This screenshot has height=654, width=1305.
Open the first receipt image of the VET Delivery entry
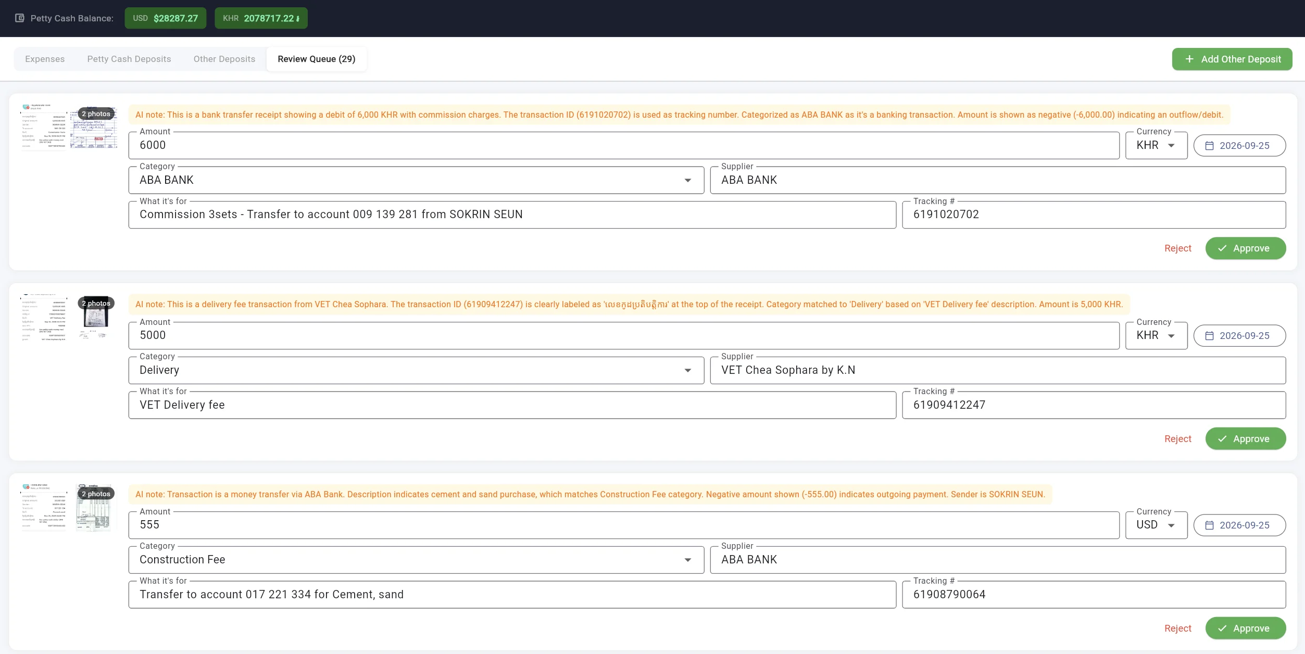tap(44, 317)
